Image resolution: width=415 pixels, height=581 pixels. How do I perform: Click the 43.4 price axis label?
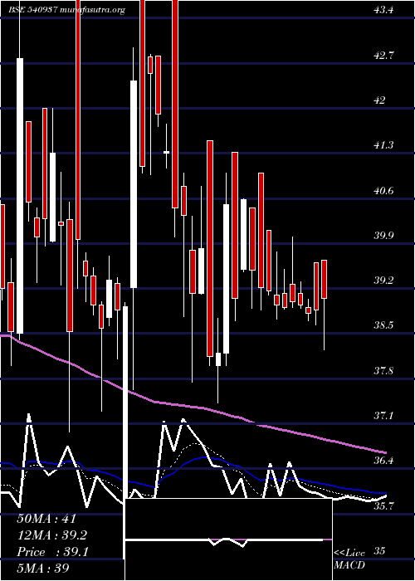[383, 10]
